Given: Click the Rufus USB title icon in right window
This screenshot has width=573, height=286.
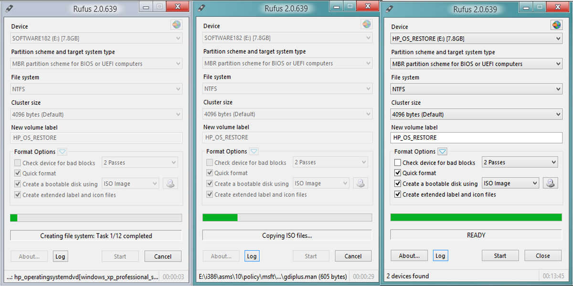Looking at the screenshot, I should (390, 9).
